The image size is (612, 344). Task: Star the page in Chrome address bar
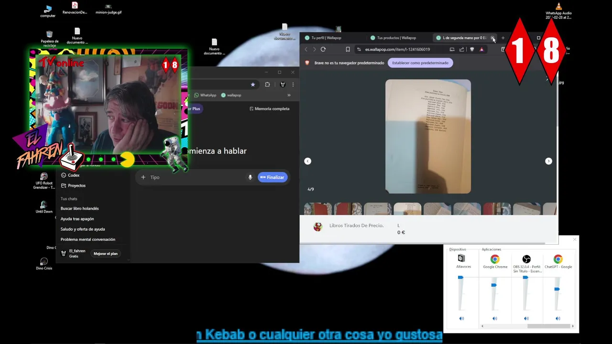(x=253, y=85)
